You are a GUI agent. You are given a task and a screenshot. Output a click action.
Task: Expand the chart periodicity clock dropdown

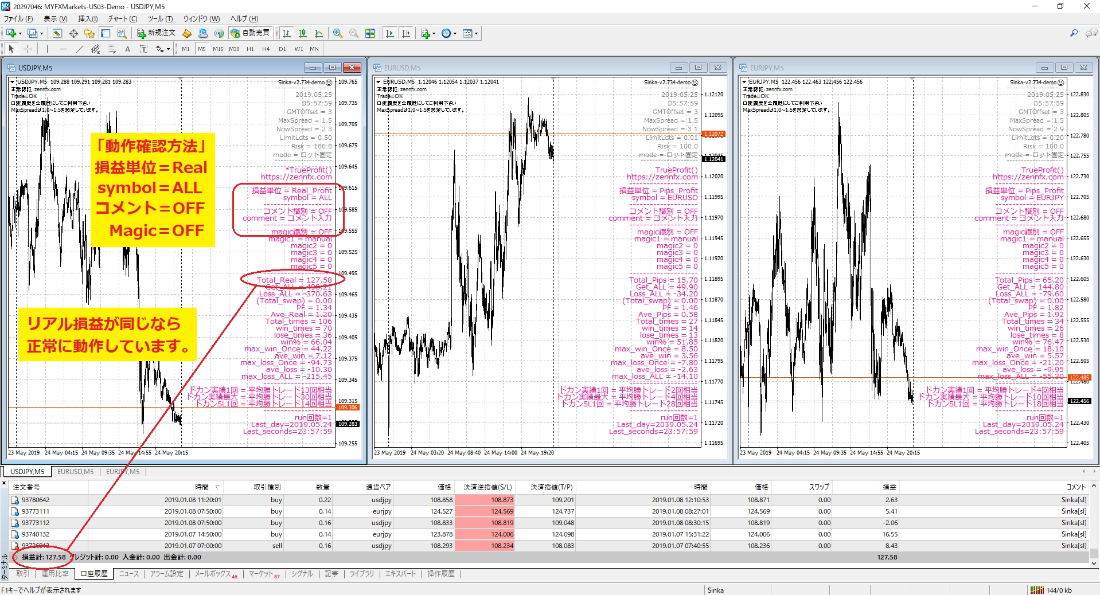455,34
